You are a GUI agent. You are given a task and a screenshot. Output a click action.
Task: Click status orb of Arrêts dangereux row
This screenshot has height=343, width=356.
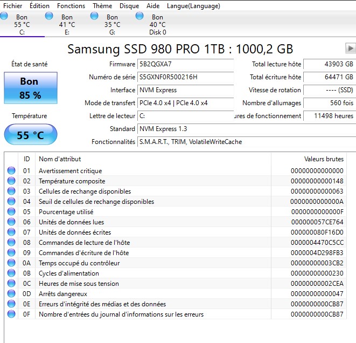click(11, 293)
